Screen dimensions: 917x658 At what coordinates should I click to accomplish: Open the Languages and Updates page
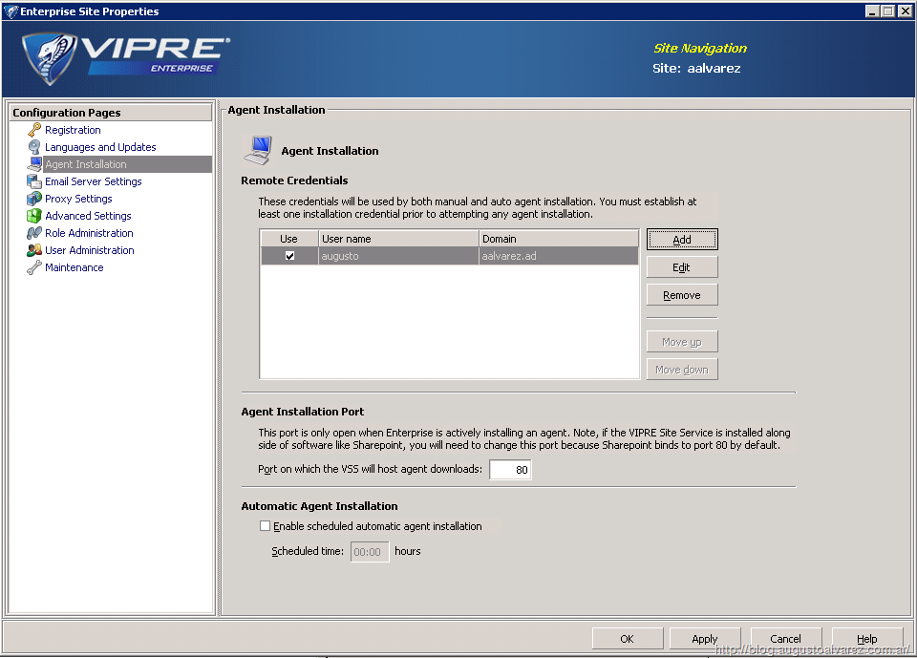(100, 147)
